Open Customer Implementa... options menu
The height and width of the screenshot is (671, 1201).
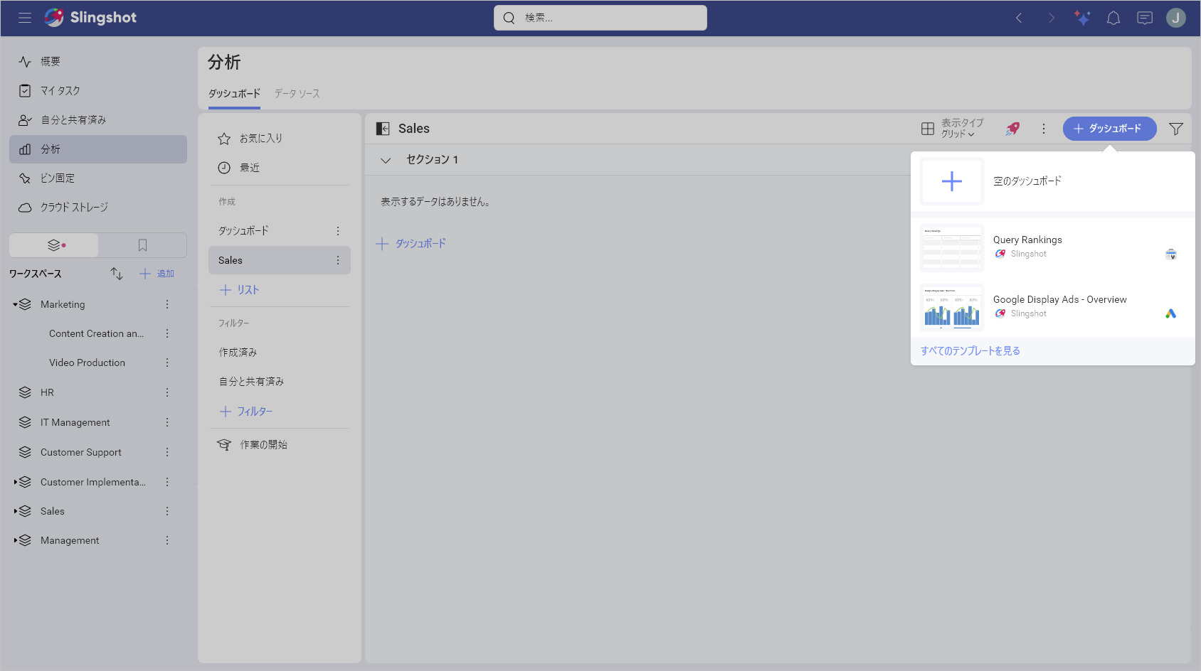(167, 482)
